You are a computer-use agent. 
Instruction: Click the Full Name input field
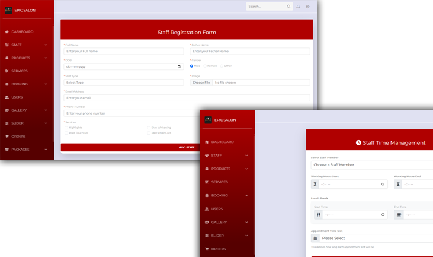123,51
